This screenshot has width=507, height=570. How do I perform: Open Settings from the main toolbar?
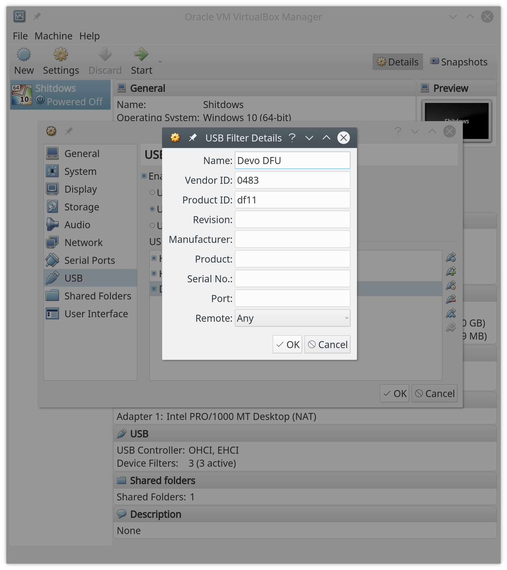point(61,61)
